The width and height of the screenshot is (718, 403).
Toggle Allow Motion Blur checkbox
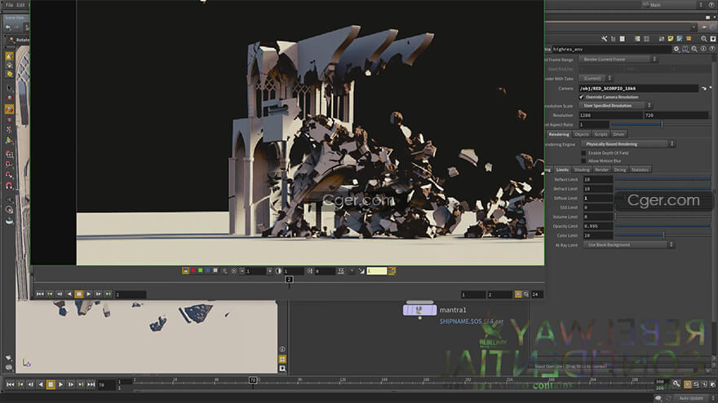point(583,161)
